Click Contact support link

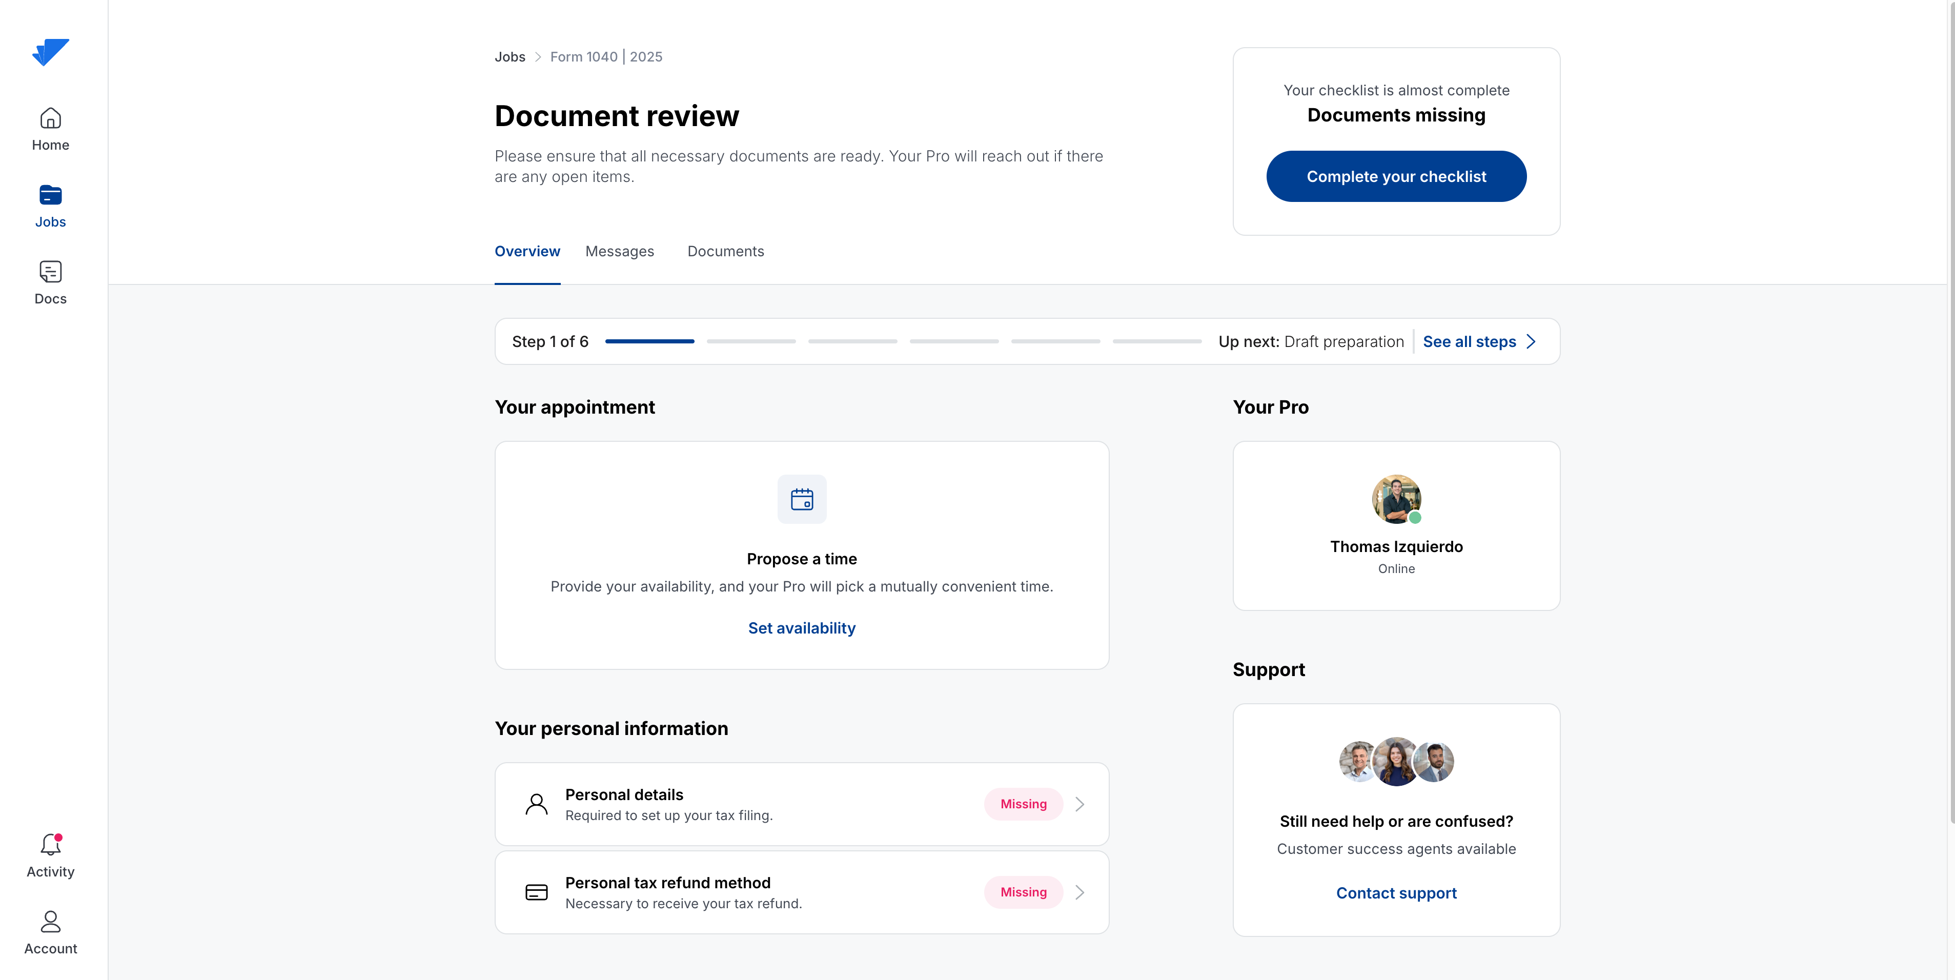(1396, 893)
